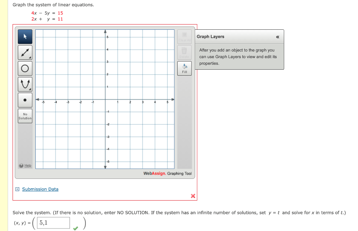The height and width of the screenshot is (231, 358).
Task: Select the pointer arrow tool
Action: (25, 36)
